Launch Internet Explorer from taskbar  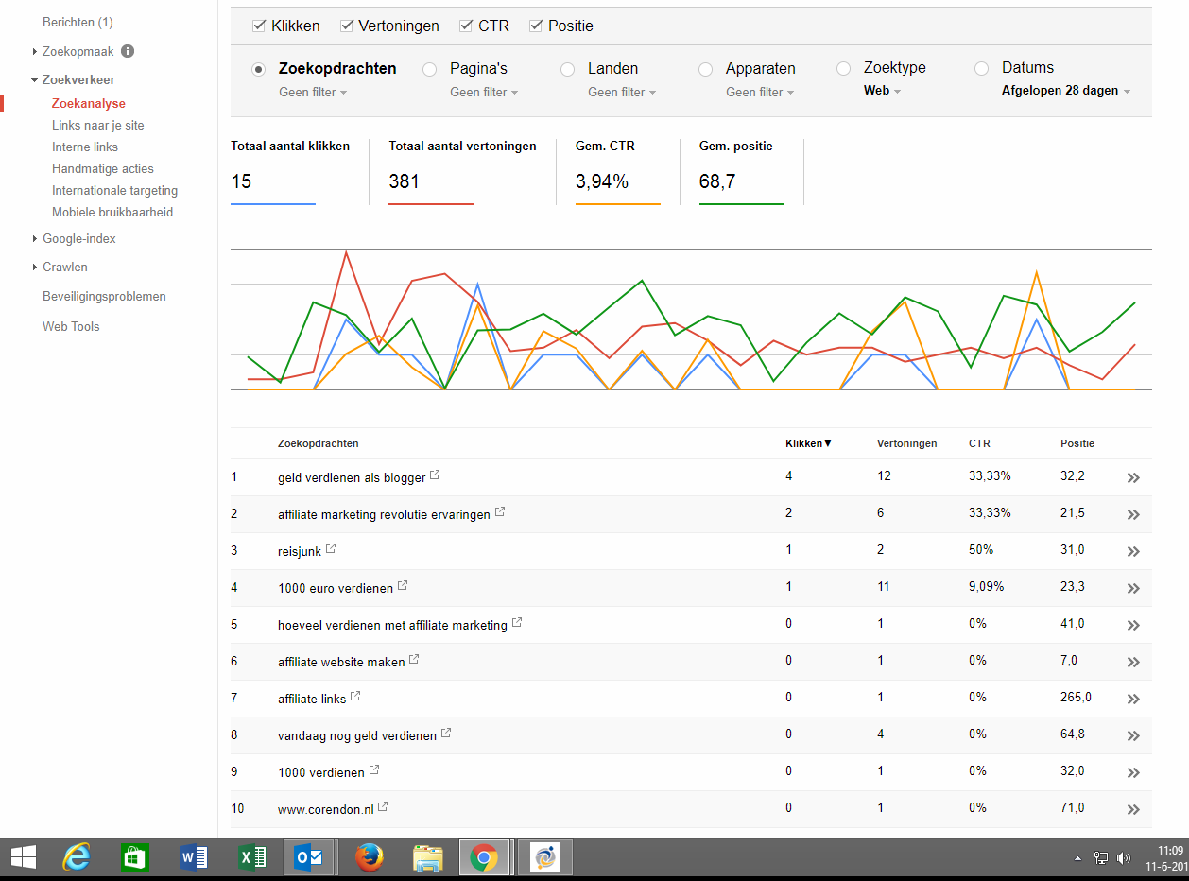76,857
